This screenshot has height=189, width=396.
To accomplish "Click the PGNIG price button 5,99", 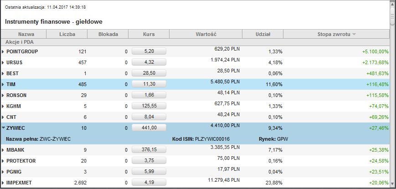I will click(149, 171).
